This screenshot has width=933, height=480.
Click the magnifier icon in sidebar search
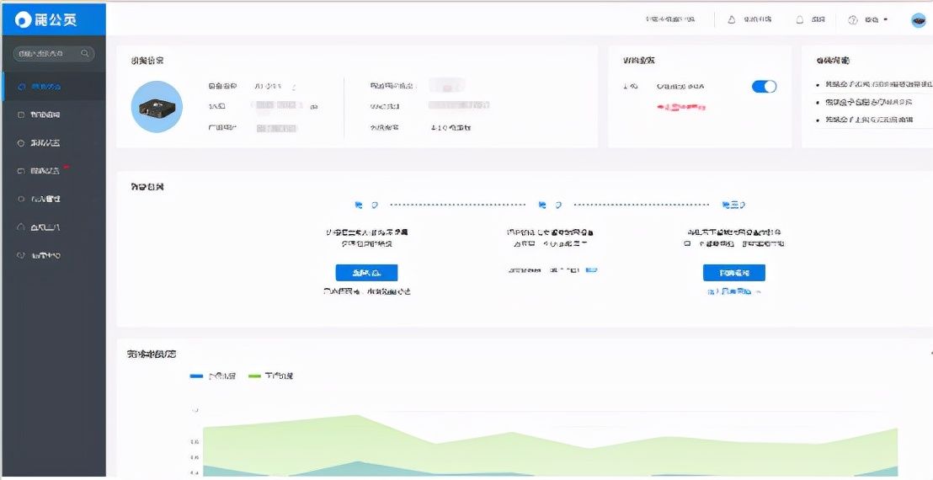pos(85,54)
